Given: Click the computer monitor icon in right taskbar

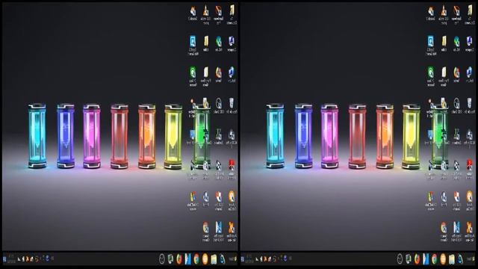Looking at the screenshot, I should pyautogui.click(x=409, y=259).
